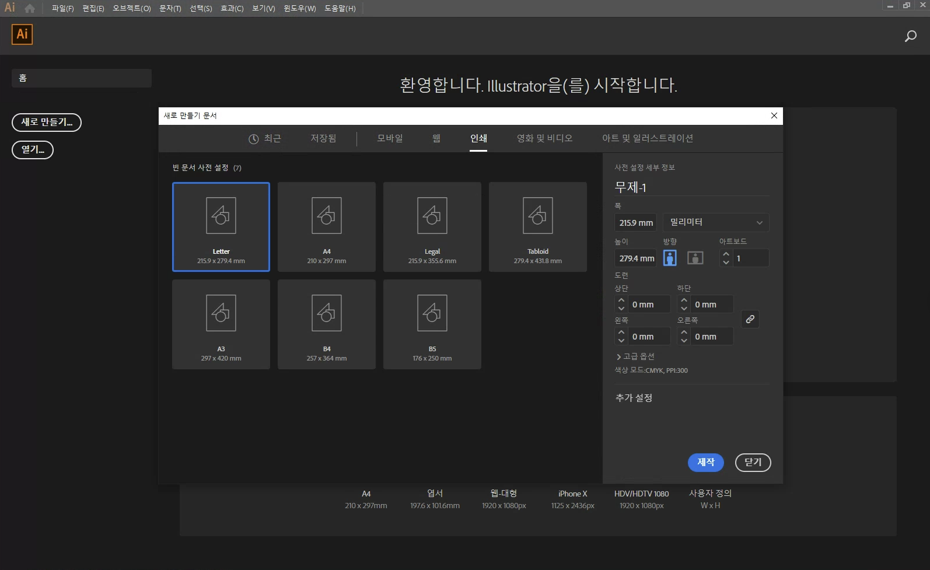
Task: Click 열기... button on home screen
Action: [x=33, y=149]
